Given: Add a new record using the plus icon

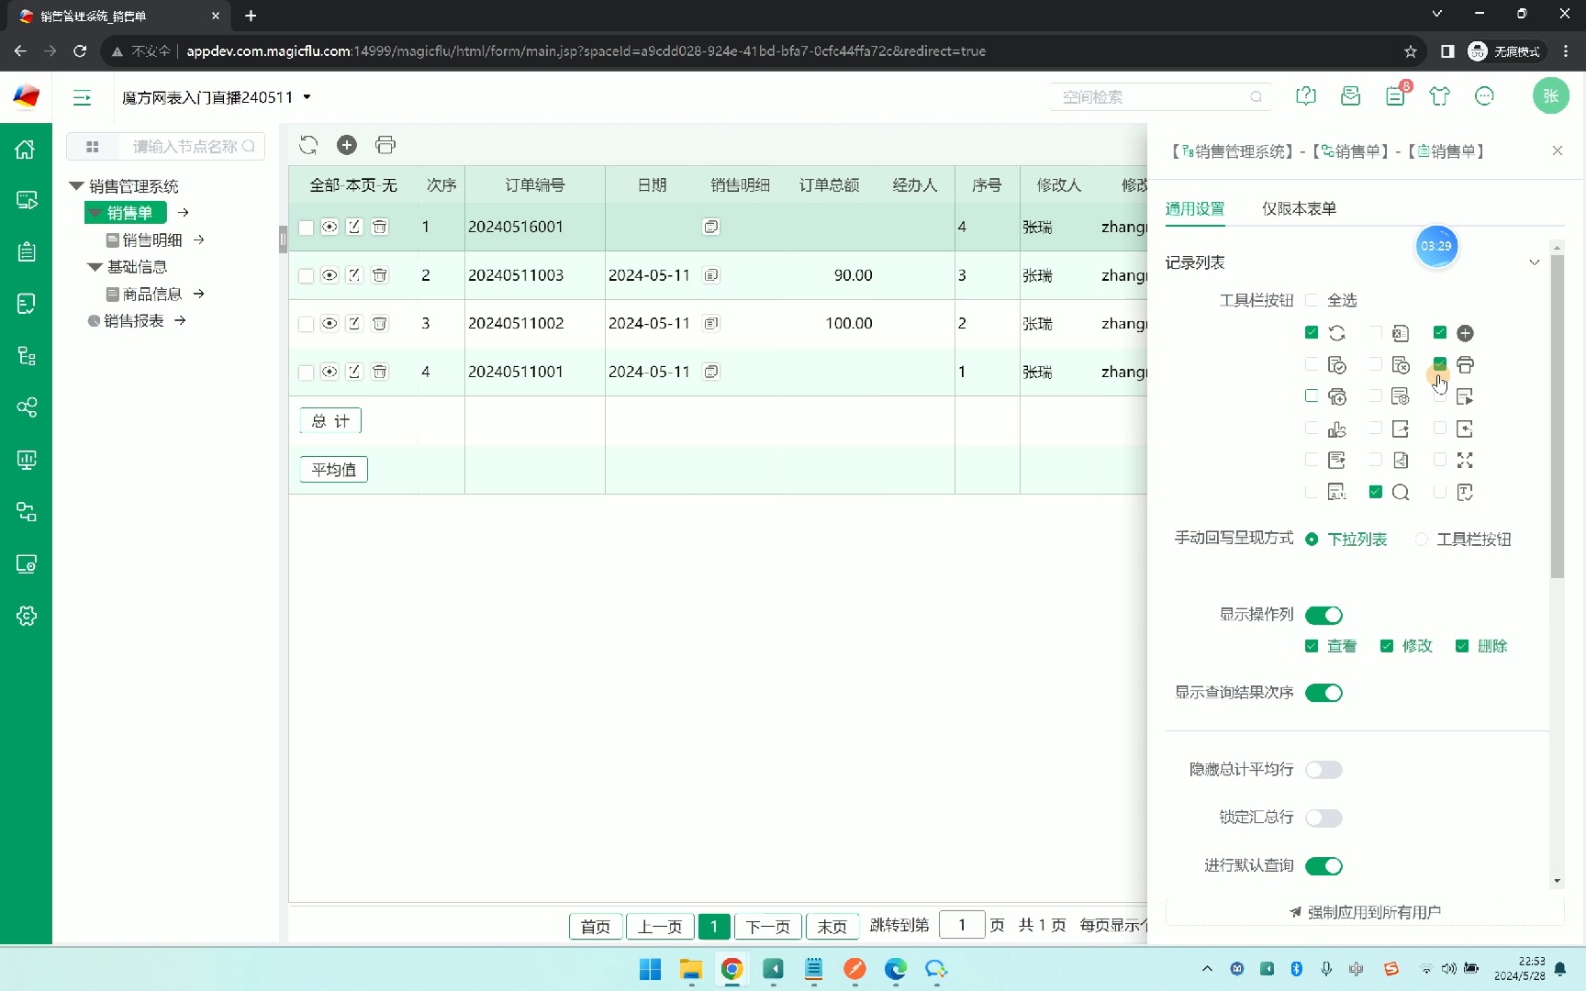Looking at the screenshot, I should click(x=346, y=145).
